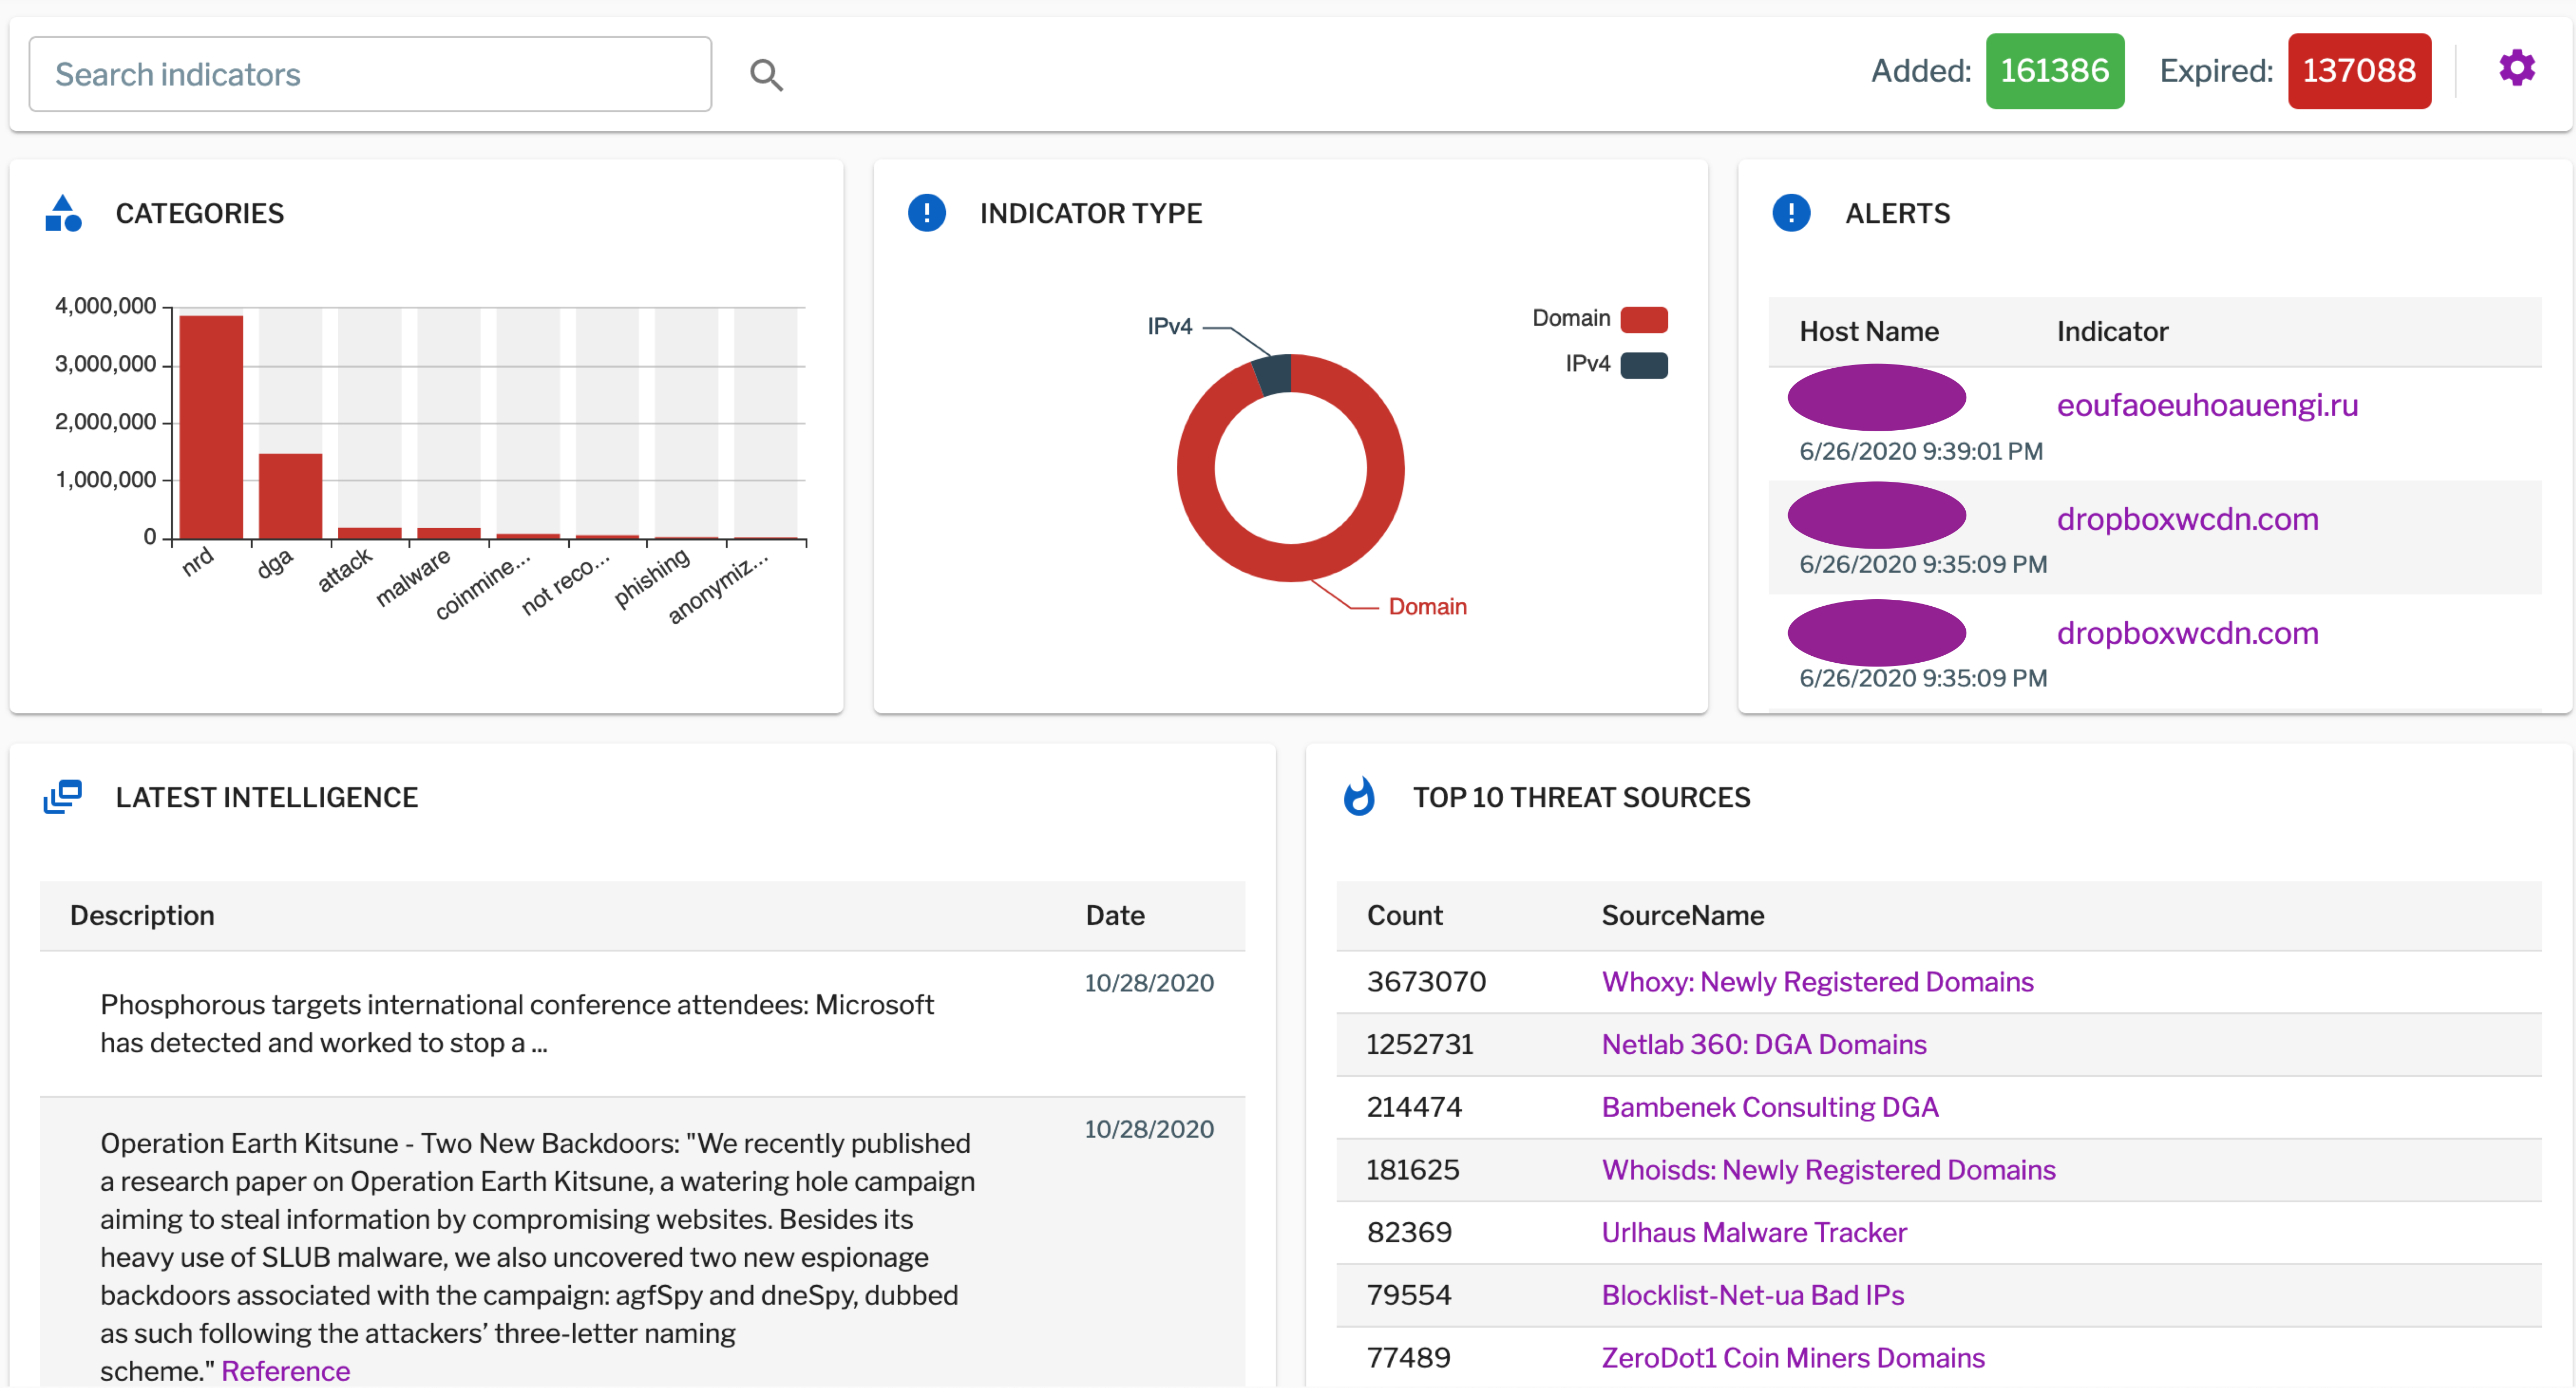This screenshot has height=1388, width=2576.
Task: Open the dropboxwcdn.com indicator
Action: click(2188, 519)
